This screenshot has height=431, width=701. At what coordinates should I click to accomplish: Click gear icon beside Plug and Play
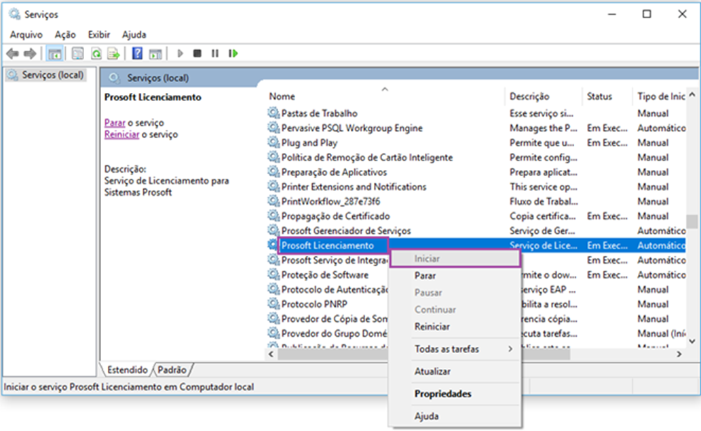273,142
